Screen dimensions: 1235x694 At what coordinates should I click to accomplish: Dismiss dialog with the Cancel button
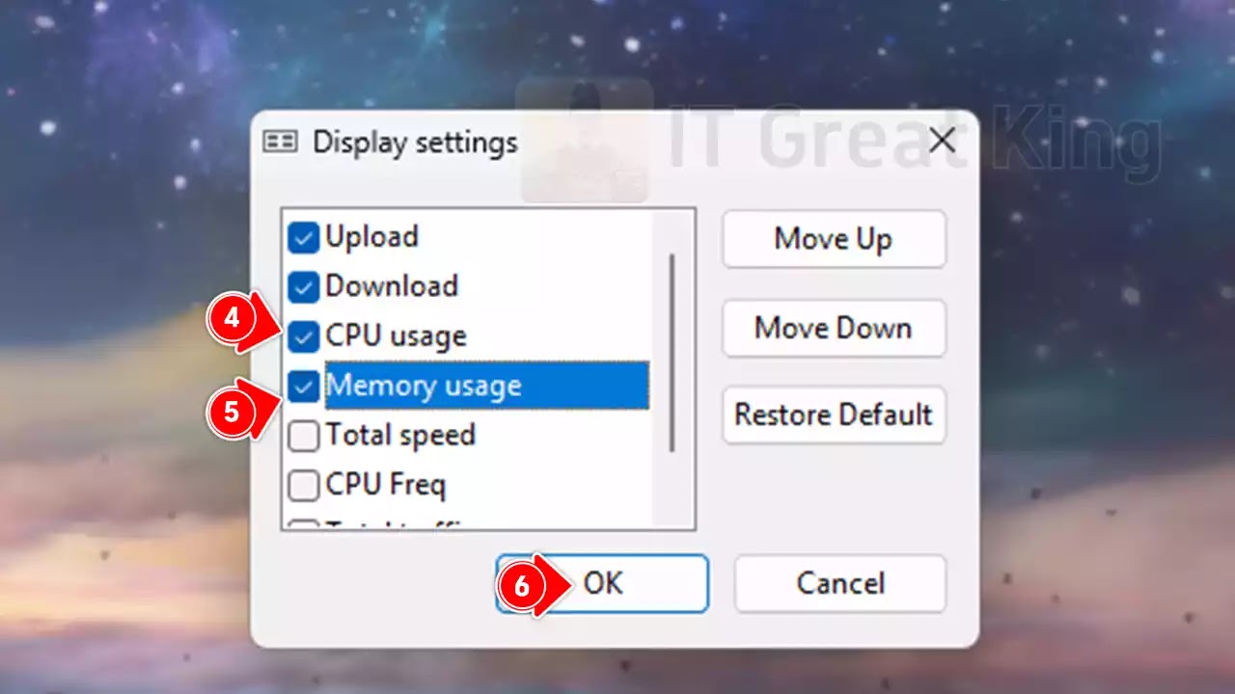coord(840,583)
